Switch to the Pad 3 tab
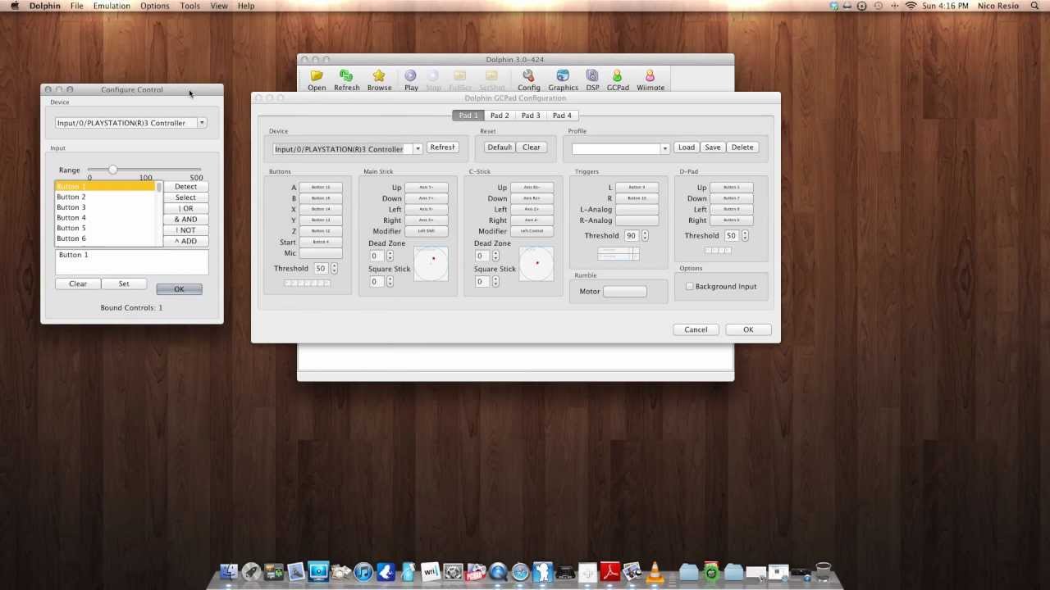 tap(531, 116)
